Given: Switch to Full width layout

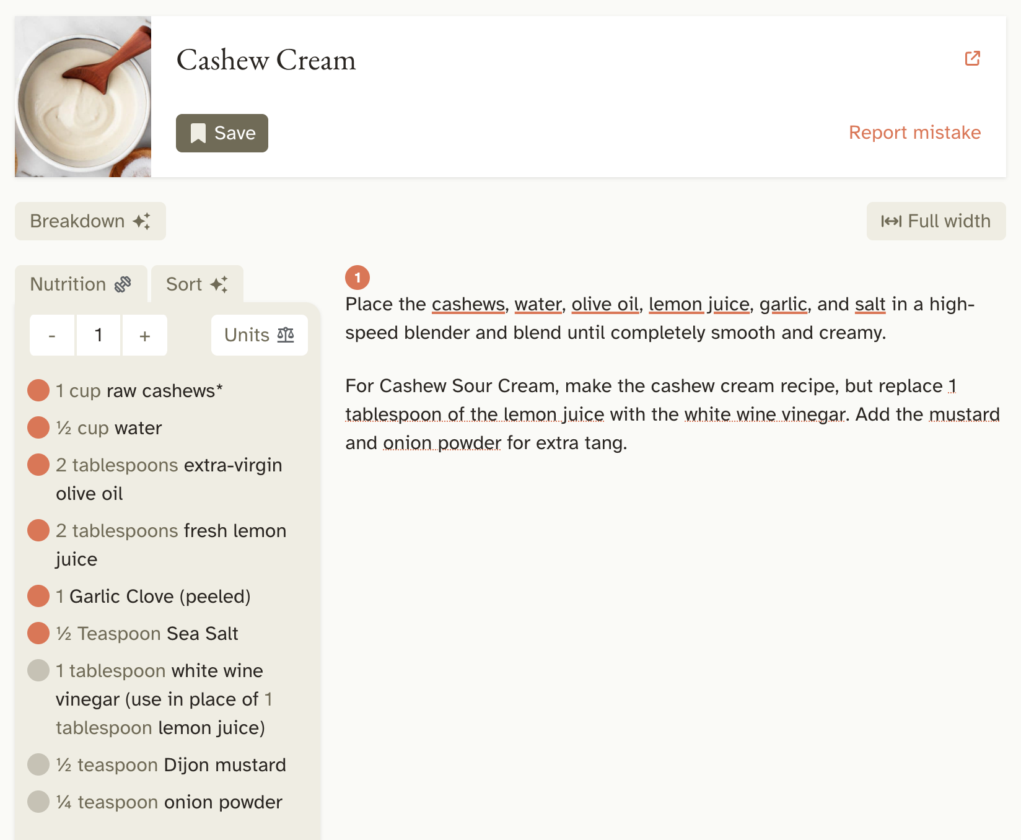Looking at the screenshot, I should pyautogui.click(x=936, y=221).
